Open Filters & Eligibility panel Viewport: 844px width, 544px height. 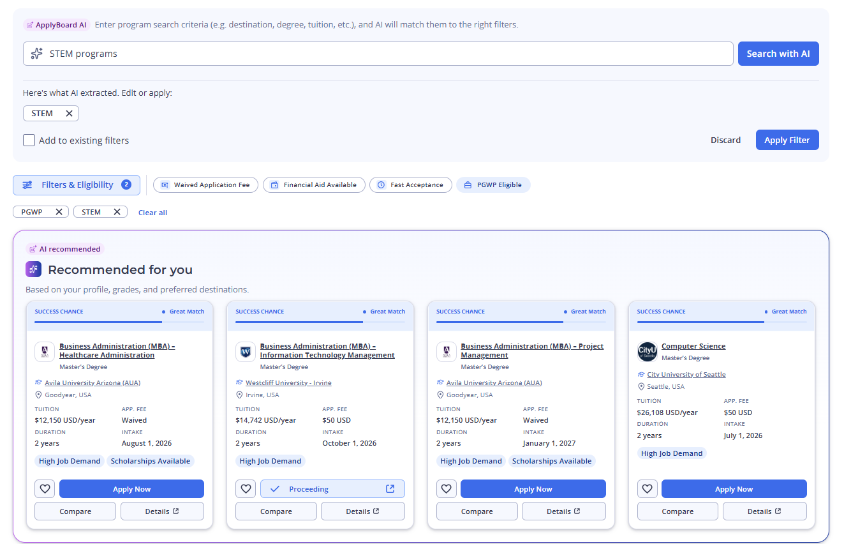click(x=77, y=185)
